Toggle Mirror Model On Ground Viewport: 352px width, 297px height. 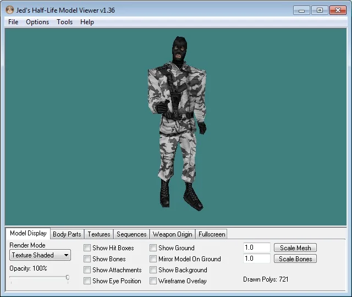[x=153, y=259]
